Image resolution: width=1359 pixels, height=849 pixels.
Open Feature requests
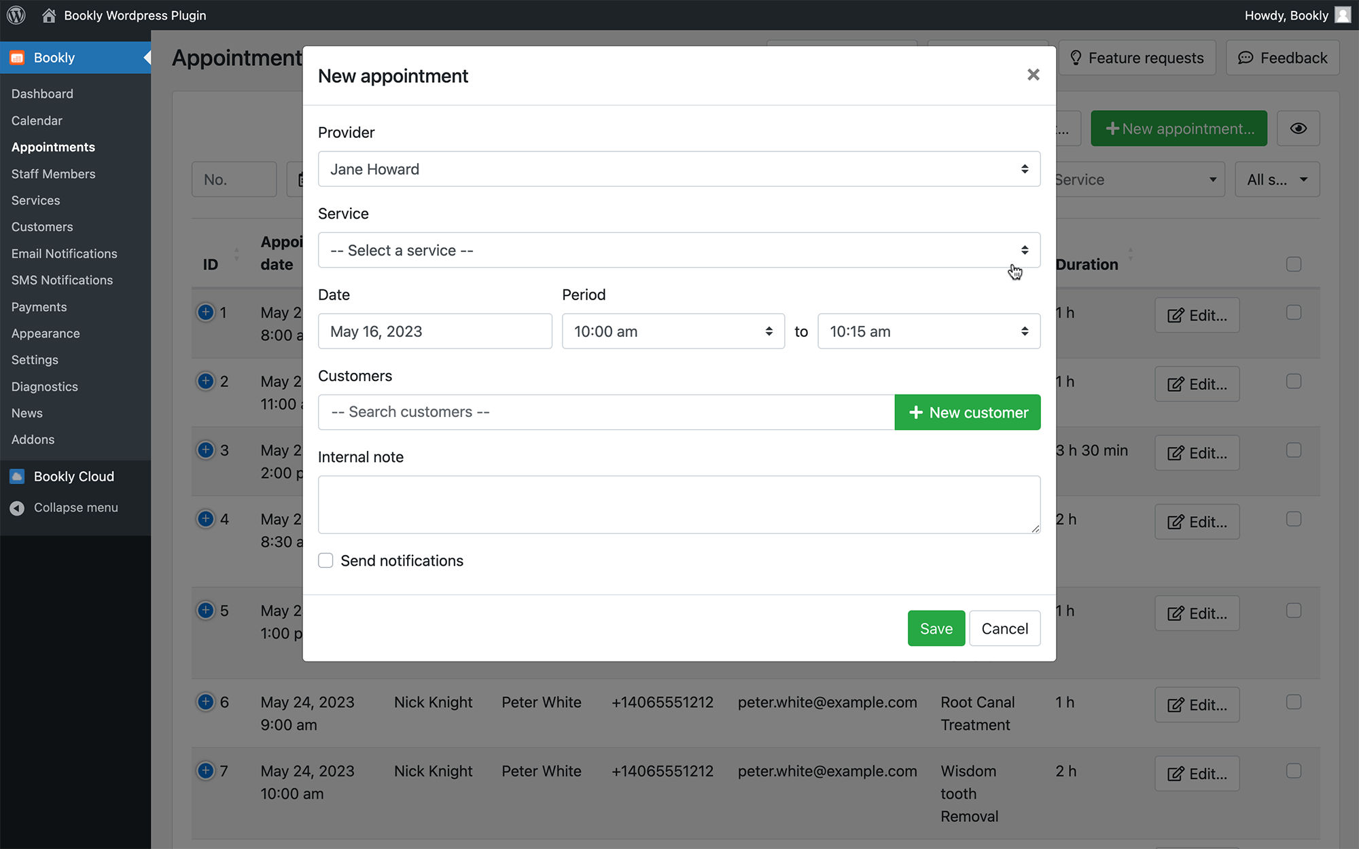[x=1137, y=58]
